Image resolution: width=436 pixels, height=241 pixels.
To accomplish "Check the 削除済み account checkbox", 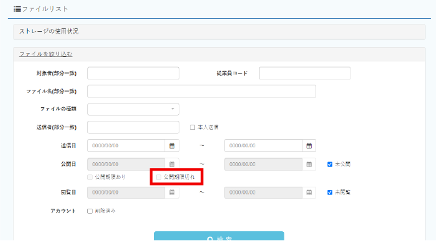I will 90,211.
